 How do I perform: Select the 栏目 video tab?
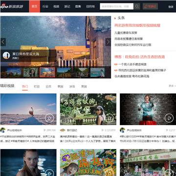(37, 87)
